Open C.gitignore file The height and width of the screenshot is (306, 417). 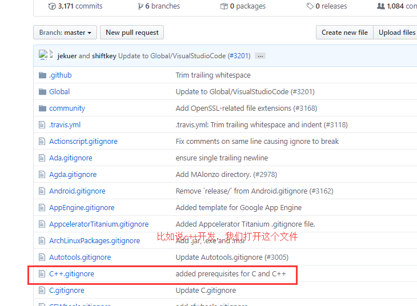pyautogui.click(x=67, y=291)
